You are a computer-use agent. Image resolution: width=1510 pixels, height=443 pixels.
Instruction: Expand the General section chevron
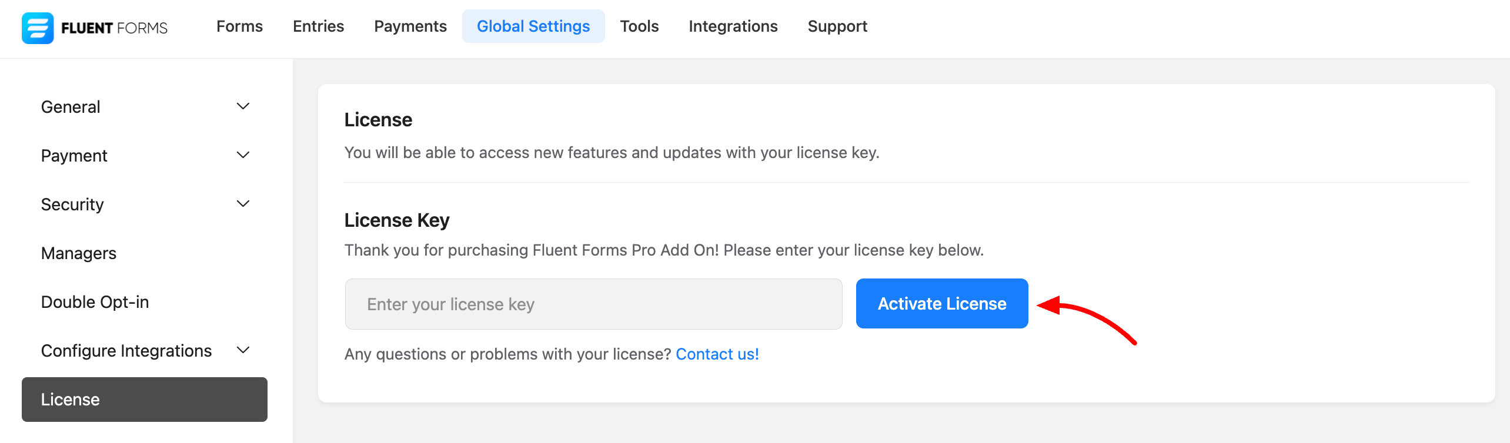click(x=243, y=106)
